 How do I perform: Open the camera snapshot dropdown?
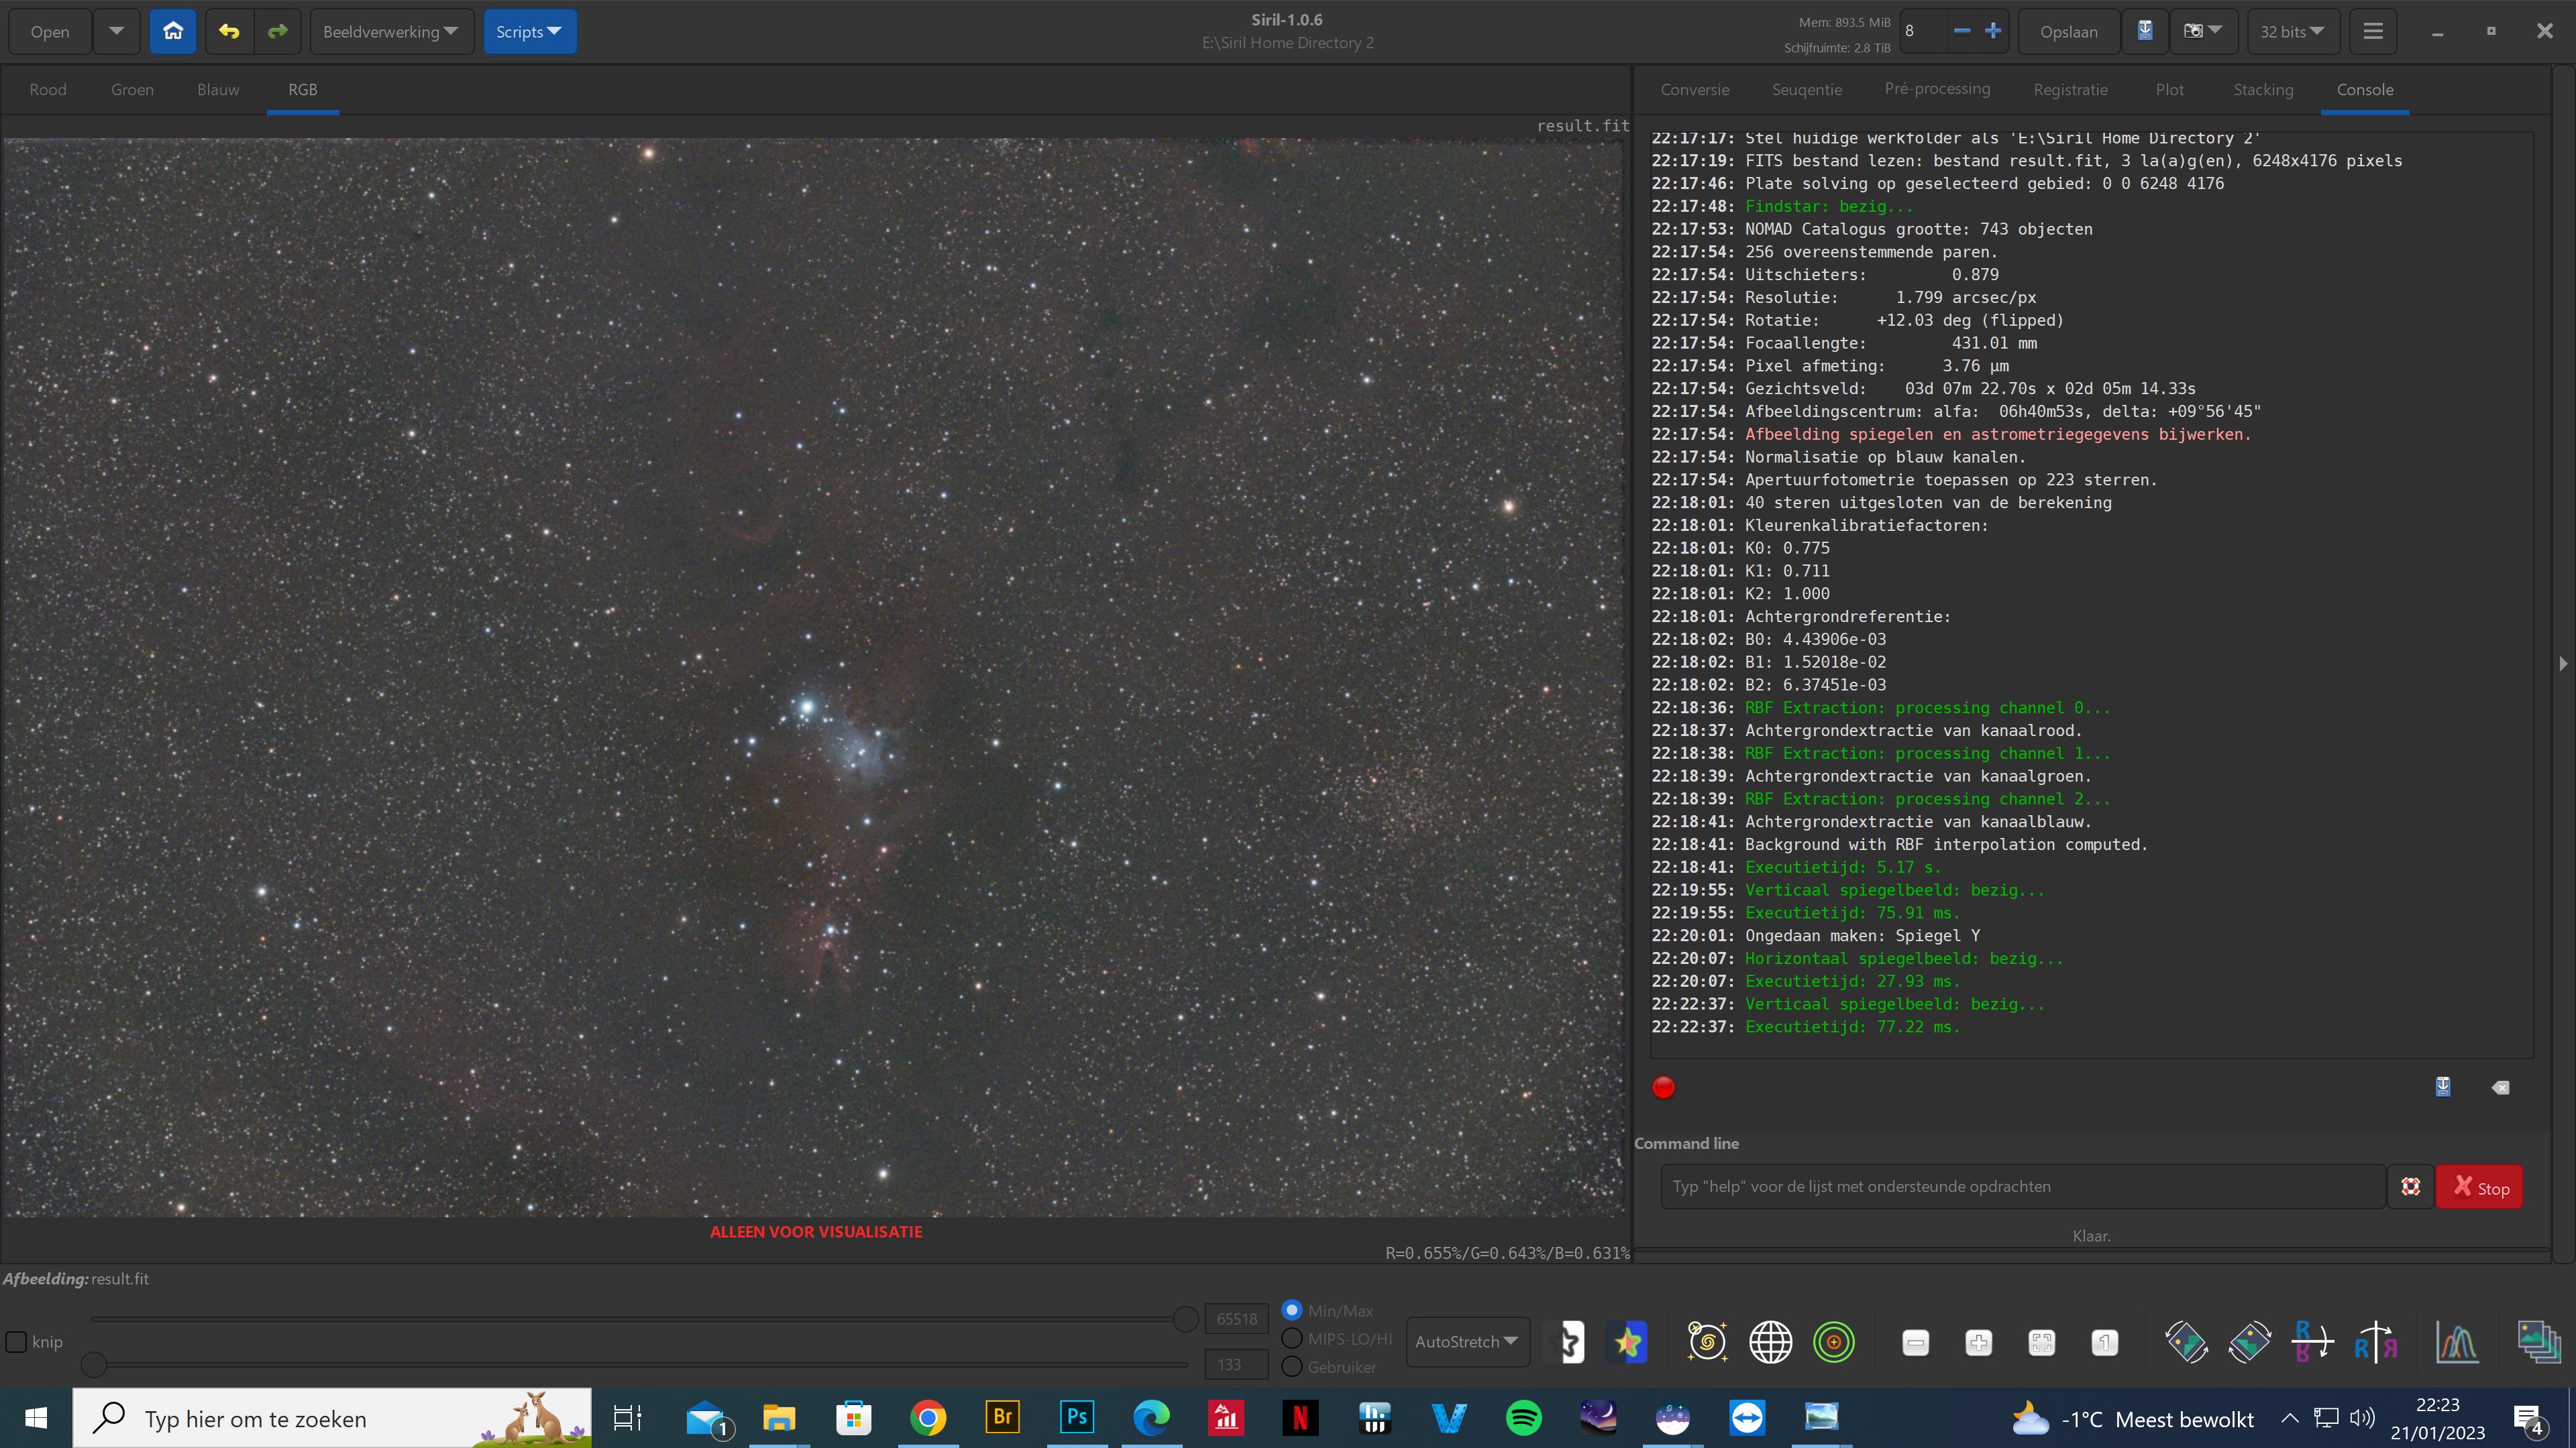click(2203, 31)
